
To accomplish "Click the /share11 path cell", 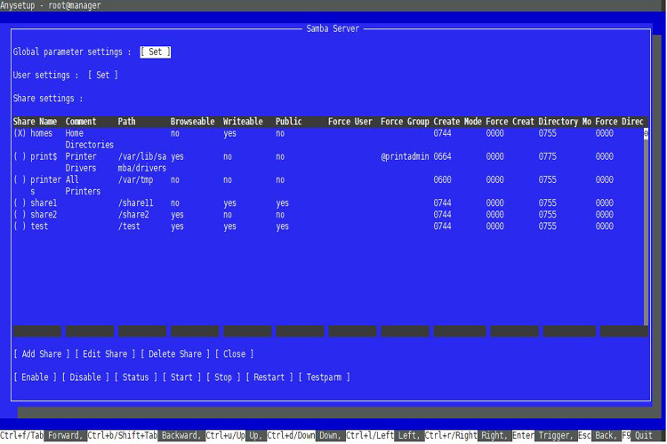I will click(x=136, y=203).
